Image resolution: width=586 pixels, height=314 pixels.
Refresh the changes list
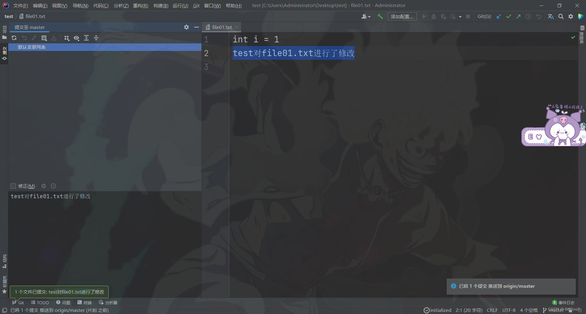point(14,38)
